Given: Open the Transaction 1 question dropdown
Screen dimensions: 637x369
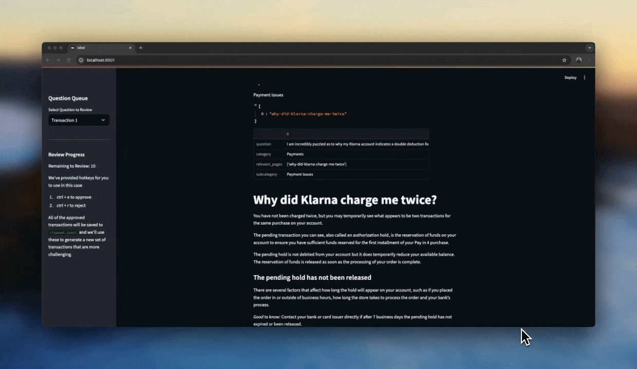Looking at the screenshot, I should pyautogui.click(x=79, y=120).
